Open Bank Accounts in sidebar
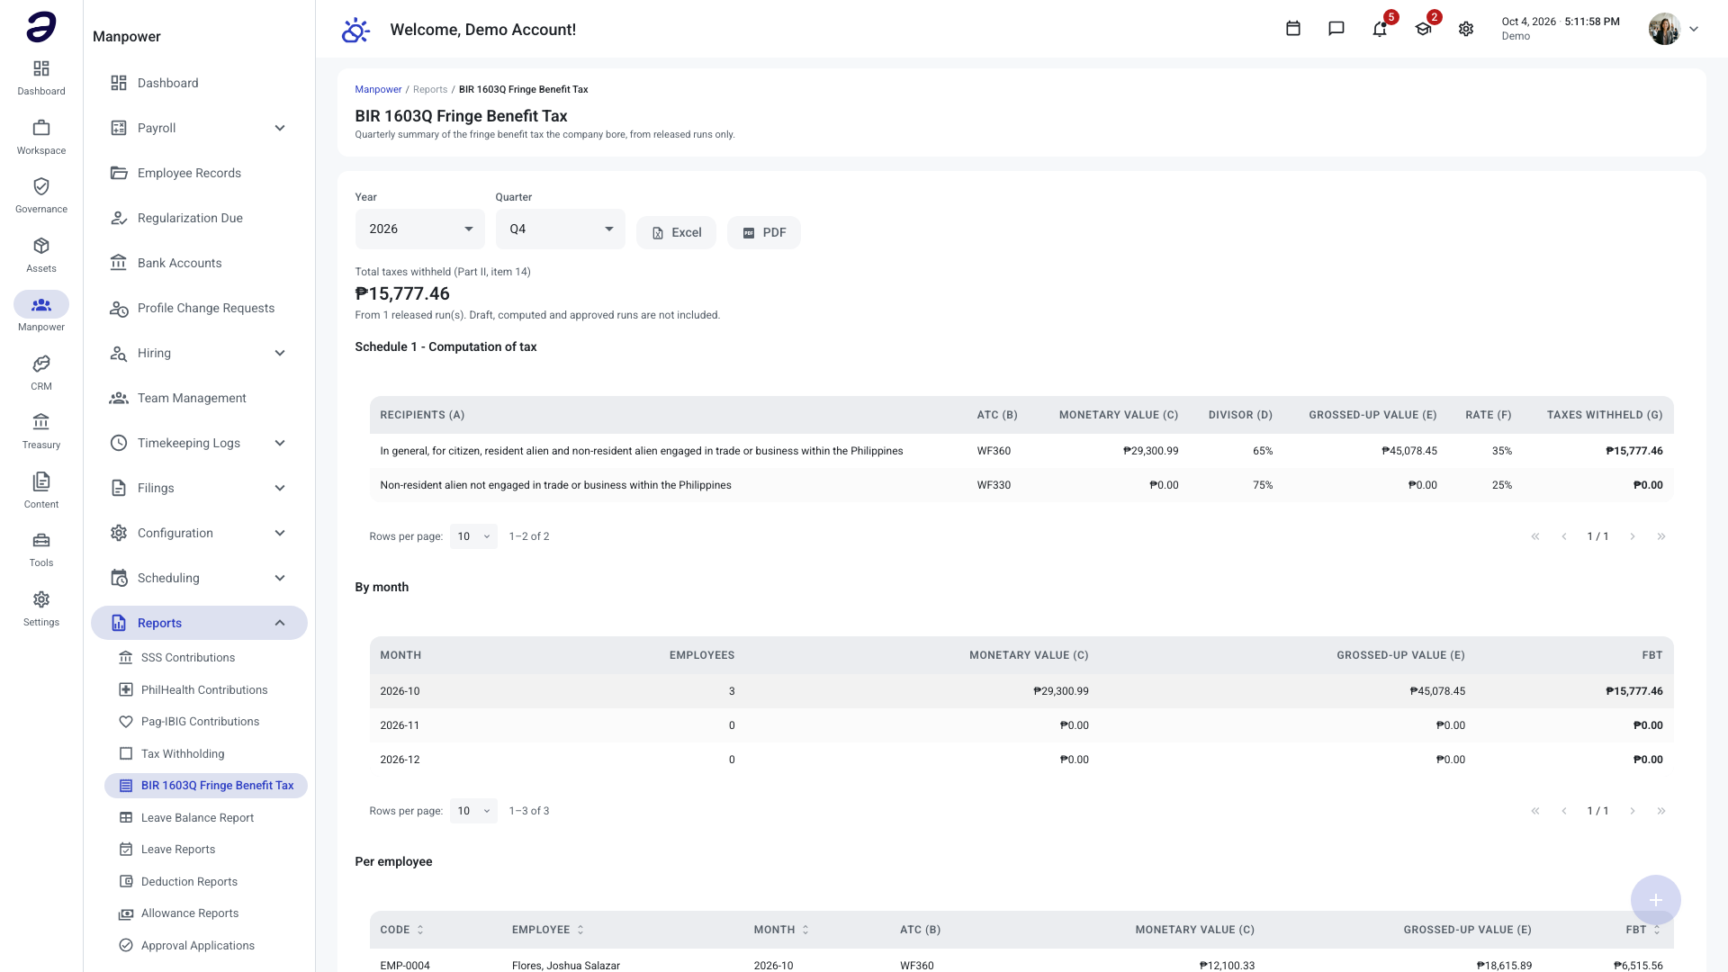Screen dimensions: 1728x972 click(x=199, y=263)
